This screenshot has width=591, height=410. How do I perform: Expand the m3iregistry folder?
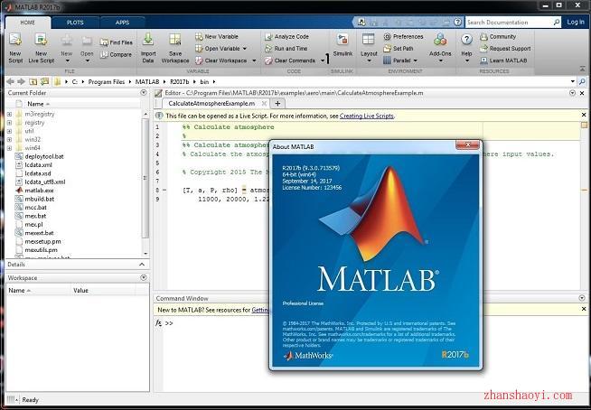click(9, 114)
